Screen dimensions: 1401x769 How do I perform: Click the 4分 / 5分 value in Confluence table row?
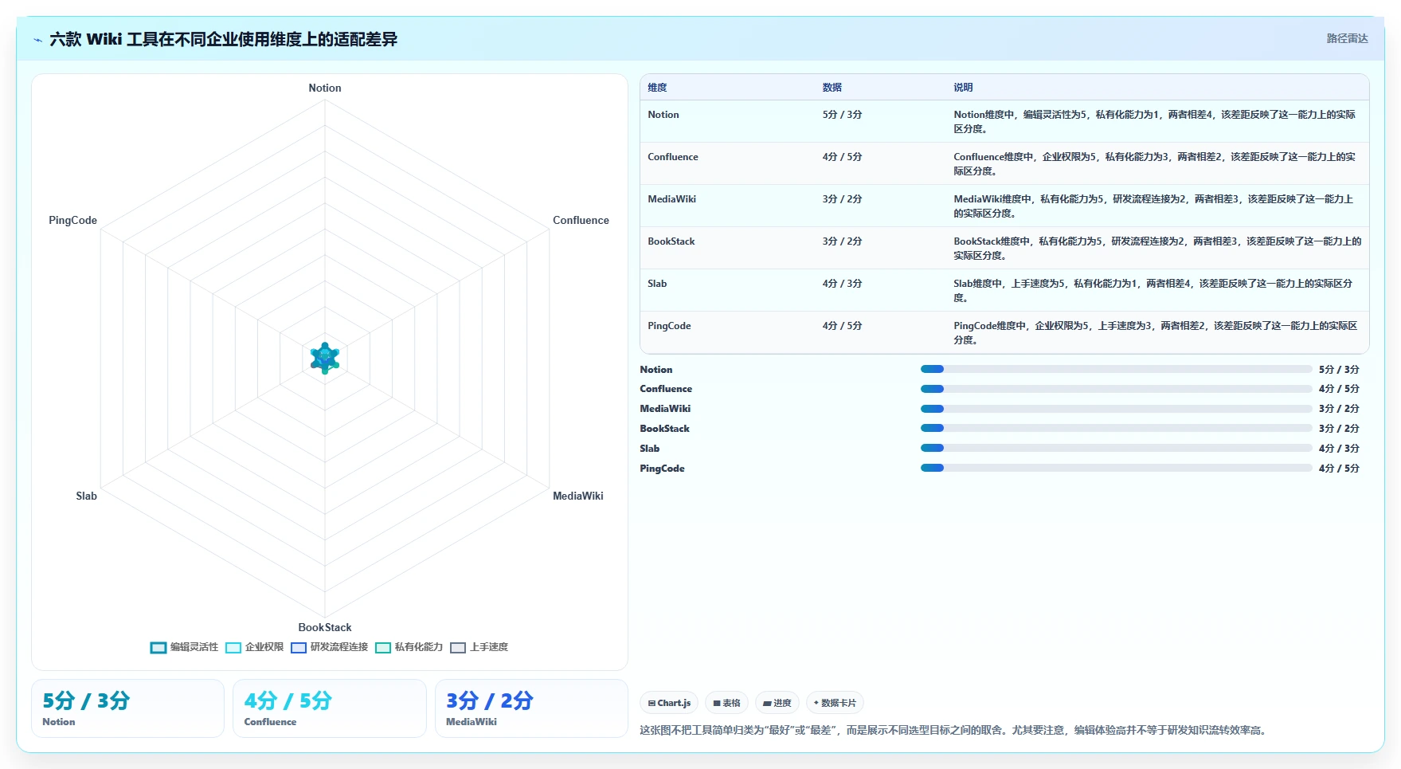[x=843, y=157]
